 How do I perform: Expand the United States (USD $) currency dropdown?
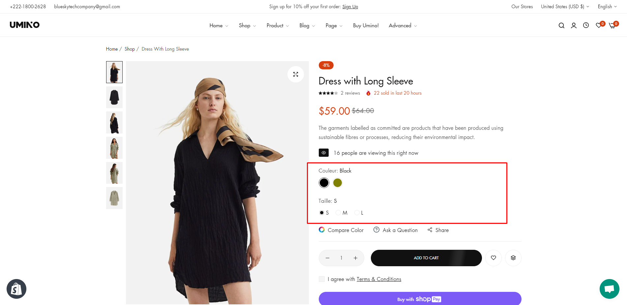click(565, 7)
